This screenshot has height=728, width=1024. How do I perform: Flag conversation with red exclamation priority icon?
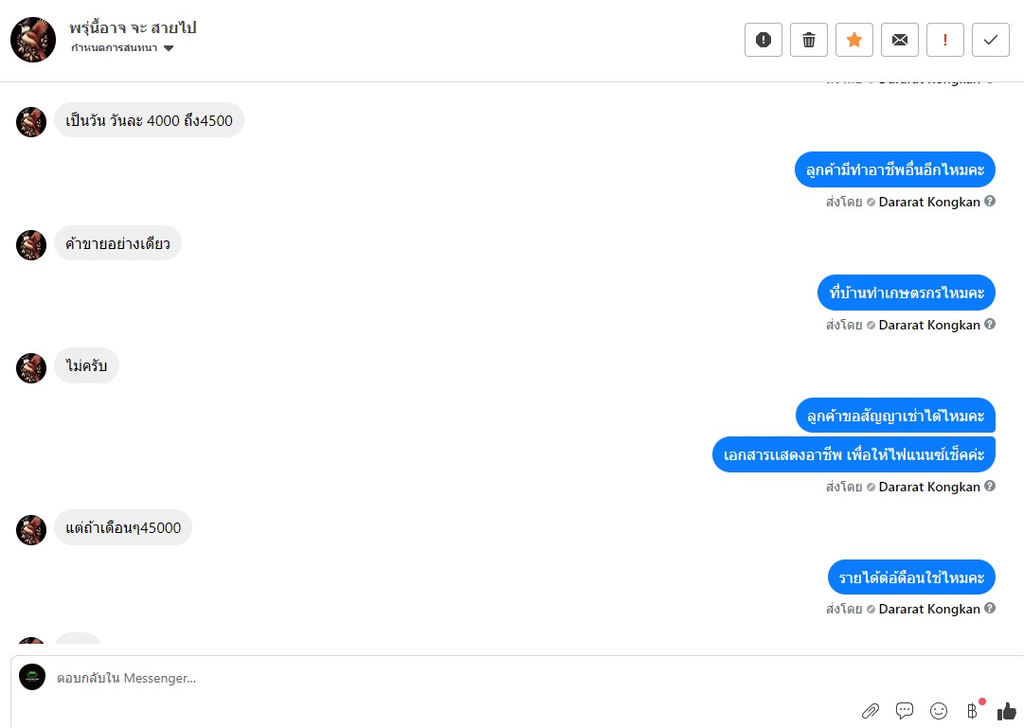tap(945, 40)
